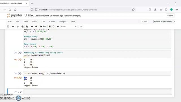Go to browser home page
Image resolution: width=181 pixels, height=102 pixels.
click(x=15, y=10)
